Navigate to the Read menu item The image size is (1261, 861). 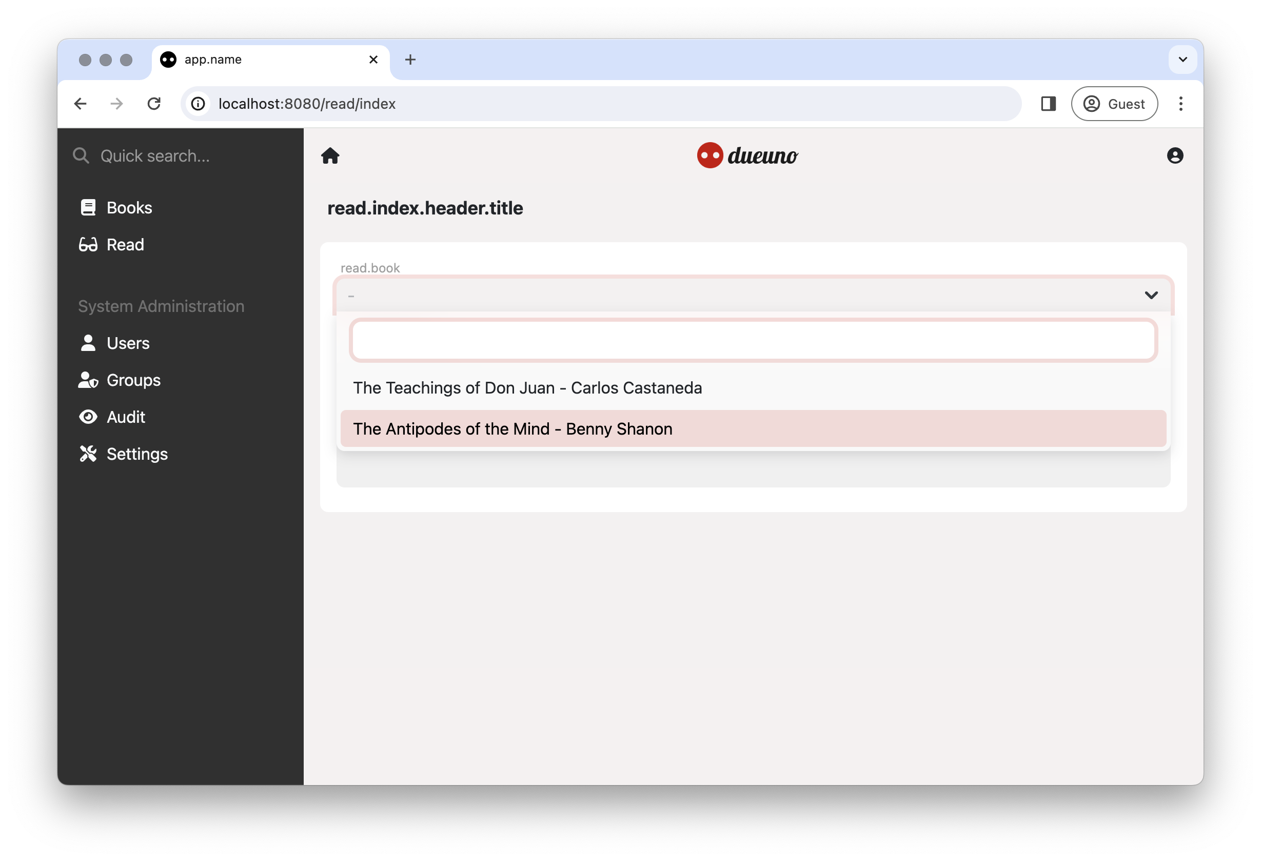coord(126,244)
